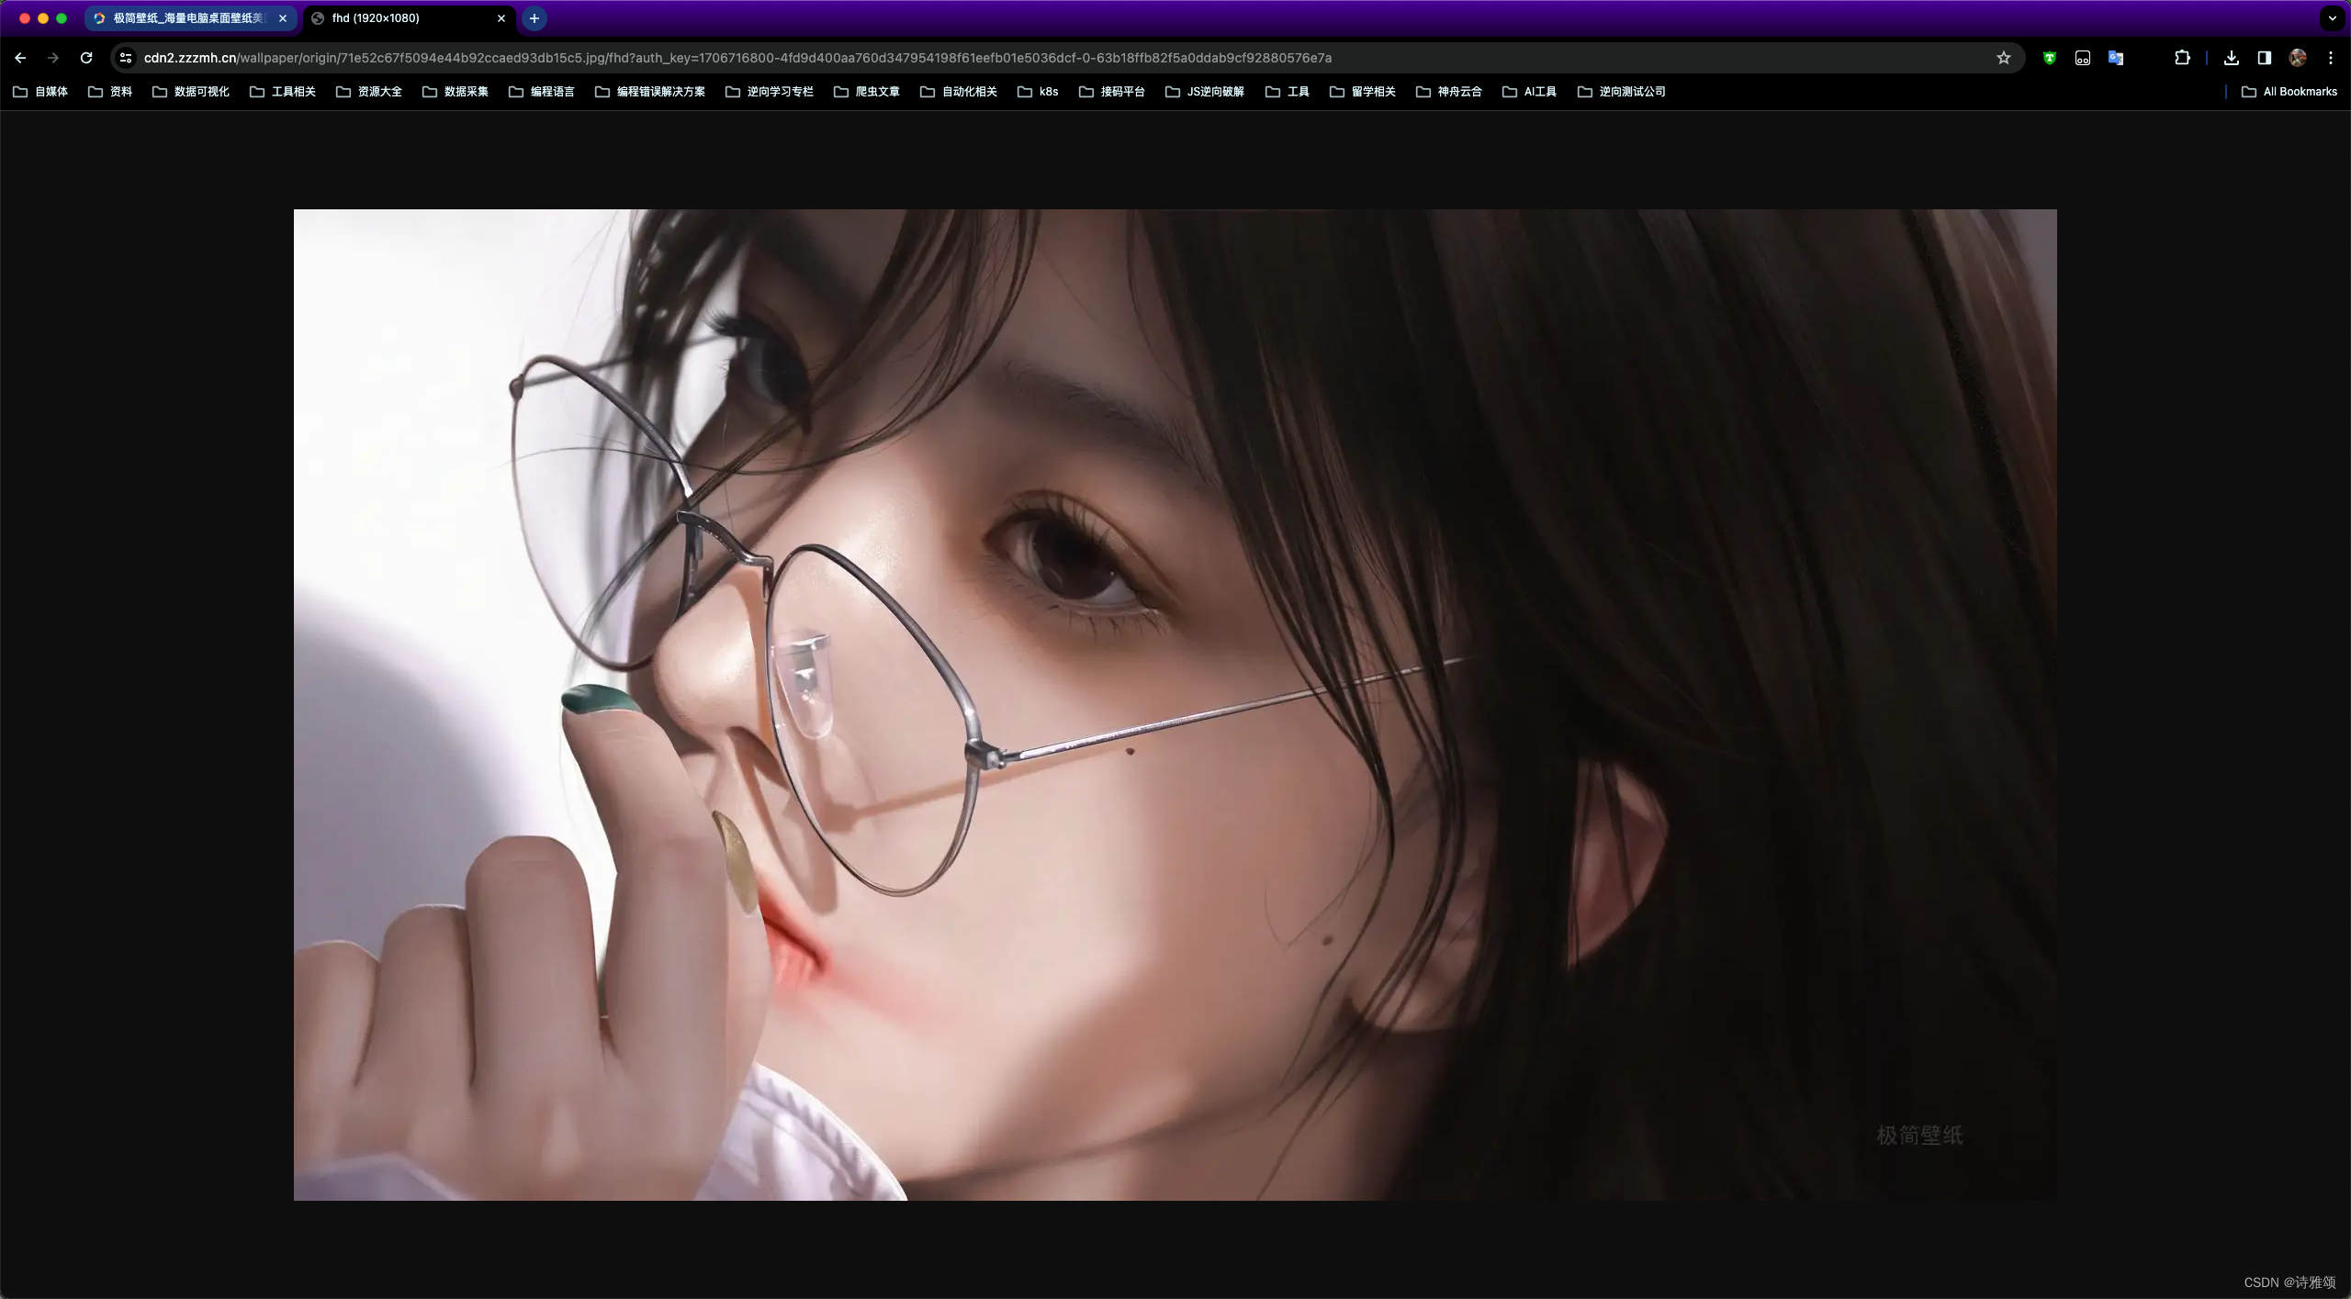2351x1299 pixels.
Task: Open the 爬虫文章 bookmark folder
Action: pyautogui.click(x=867, y=92)
